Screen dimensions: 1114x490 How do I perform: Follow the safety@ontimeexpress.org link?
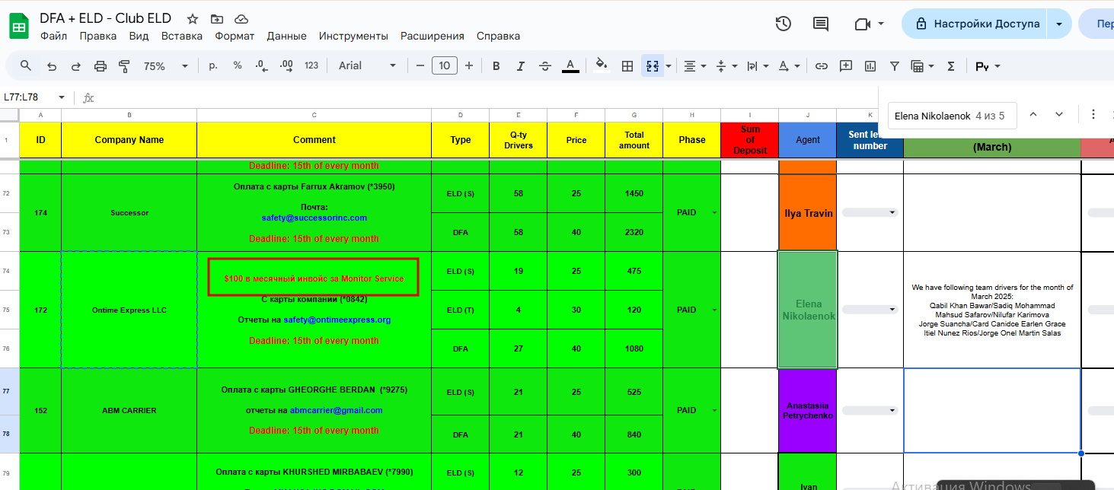coord(337,320)
